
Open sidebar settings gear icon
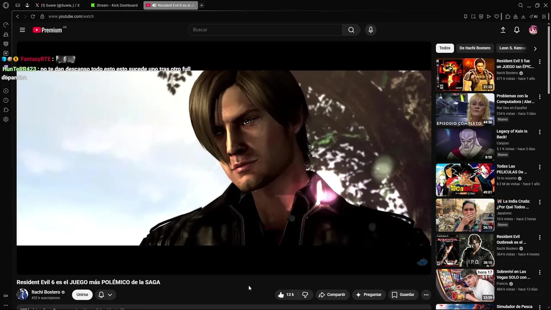6,119
